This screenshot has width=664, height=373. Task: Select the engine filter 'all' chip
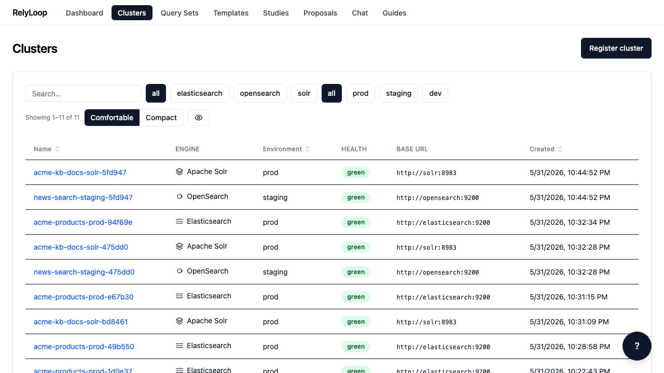click(156, 93)
